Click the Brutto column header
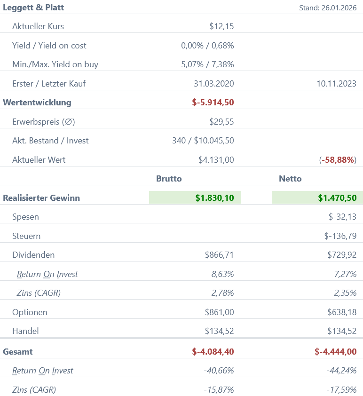The image size is (363, 396). pos(169,179)
